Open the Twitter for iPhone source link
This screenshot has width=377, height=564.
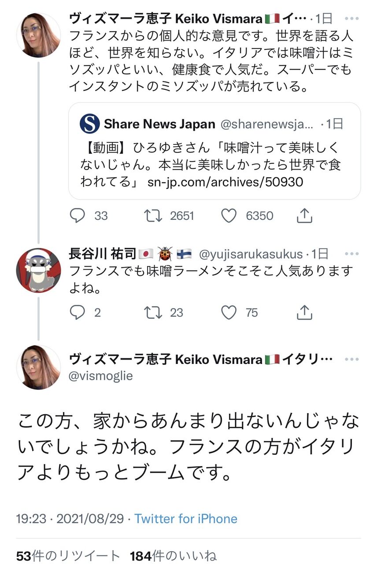[x=186, y=519]
